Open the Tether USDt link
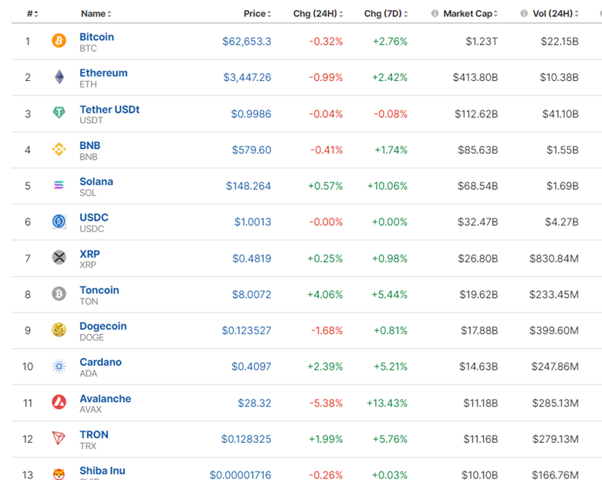The image size is (602, 480). [110, 110]
